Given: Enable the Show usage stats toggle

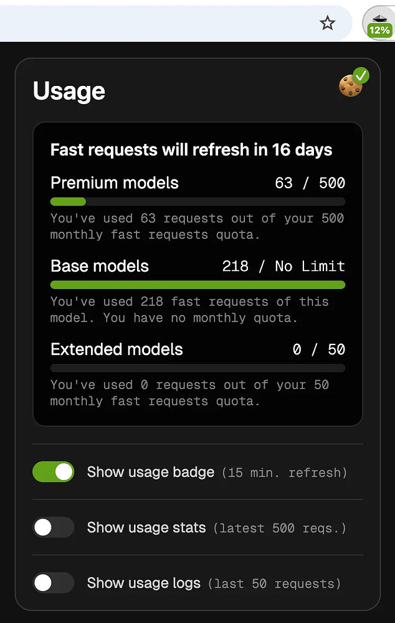Looking at the screenshot, I should click(53, 528).
